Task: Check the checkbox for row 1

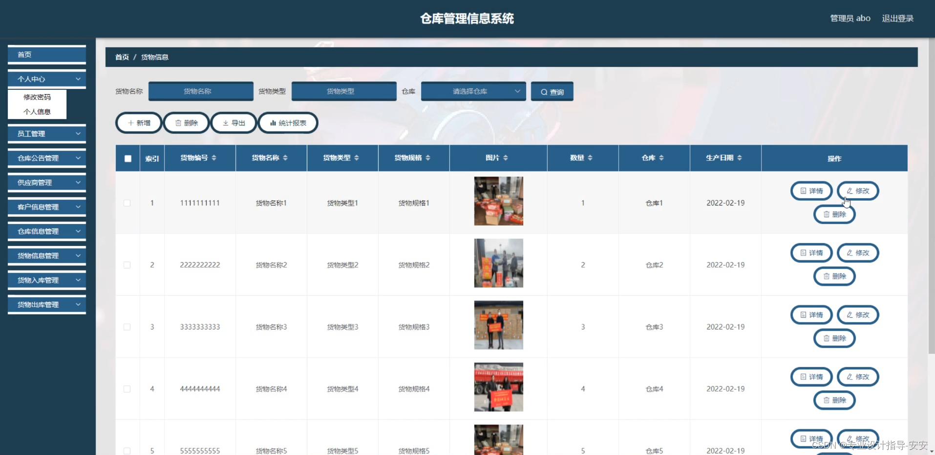Action: click(127, 203)
